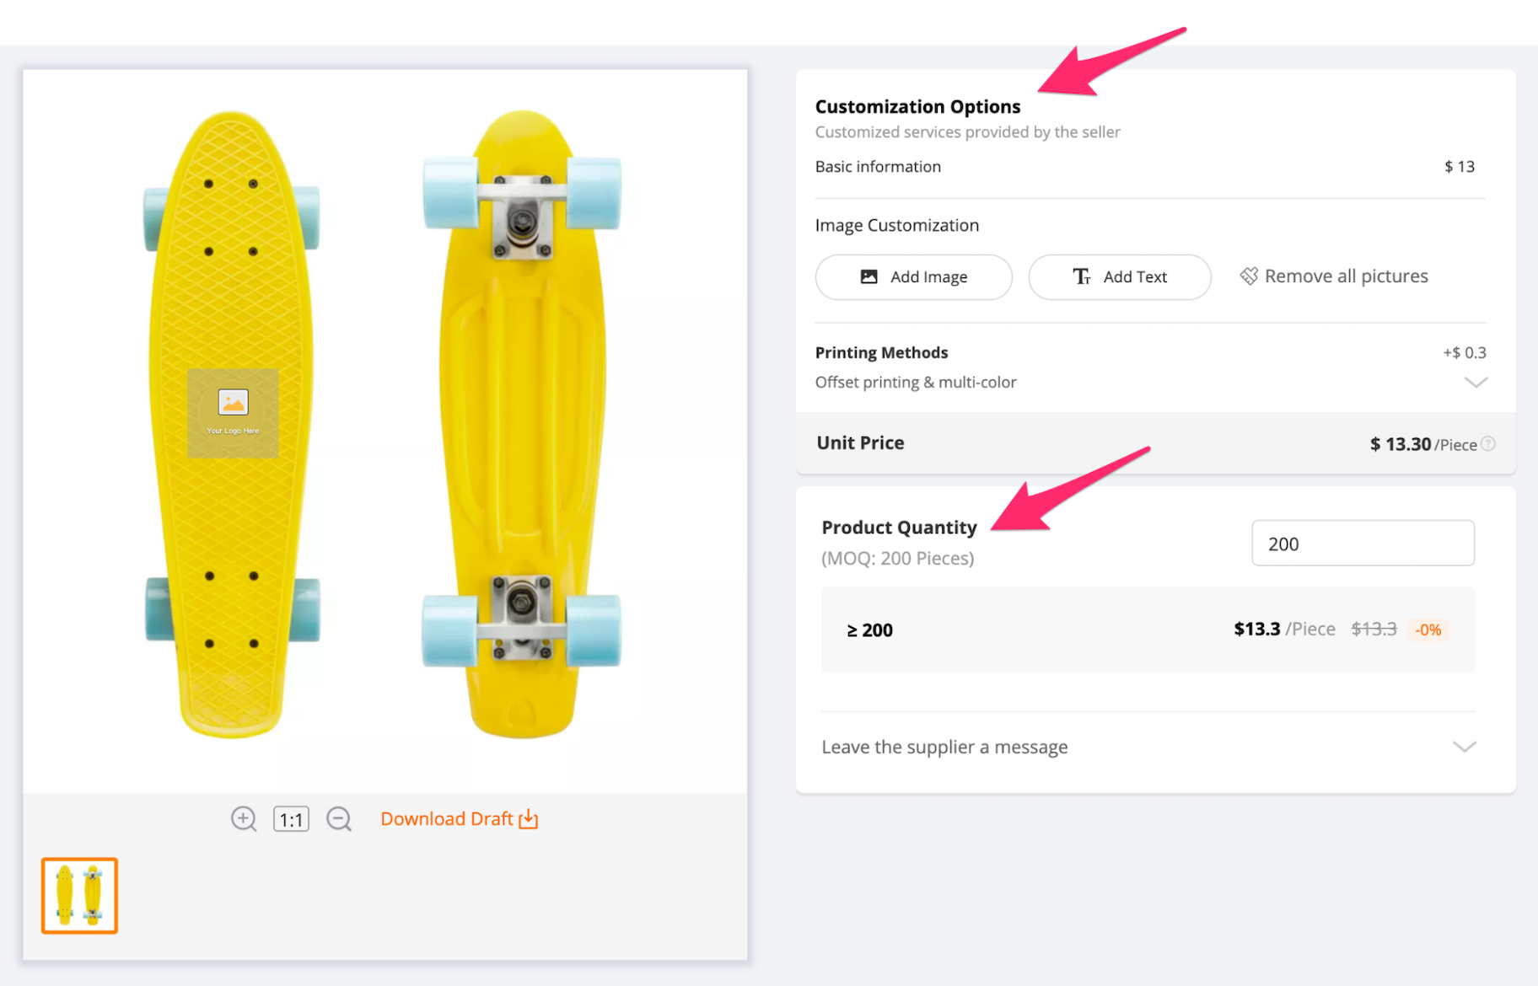
Task: Click the Download Draft arrow icon
Action: [x=529, y=818]
